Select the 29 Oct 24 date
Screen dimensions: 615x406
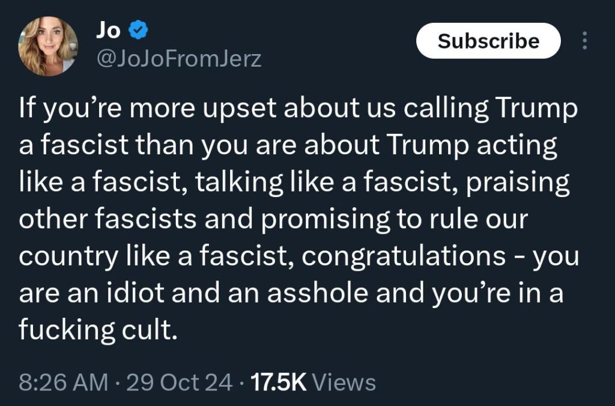tap(180, 382)
